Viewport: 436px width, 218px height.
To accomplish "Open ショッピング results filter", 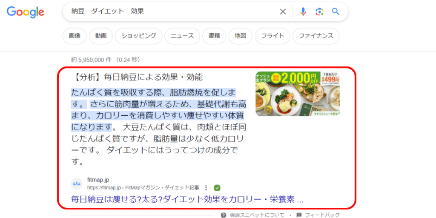I will [138, 36].
